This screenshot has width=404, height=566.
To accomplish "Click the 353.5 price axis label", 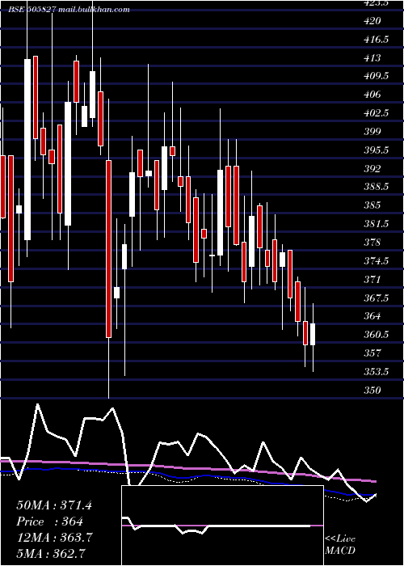I will (377, 371).
